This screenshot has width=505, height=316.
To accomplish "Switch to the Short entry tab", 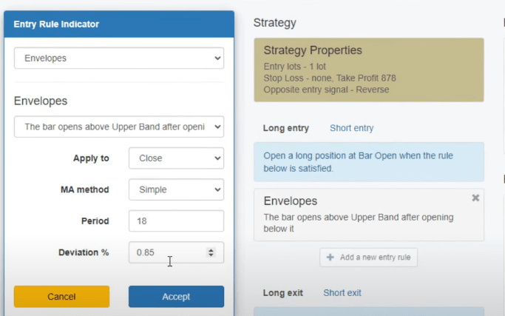I will coord(351,128).
